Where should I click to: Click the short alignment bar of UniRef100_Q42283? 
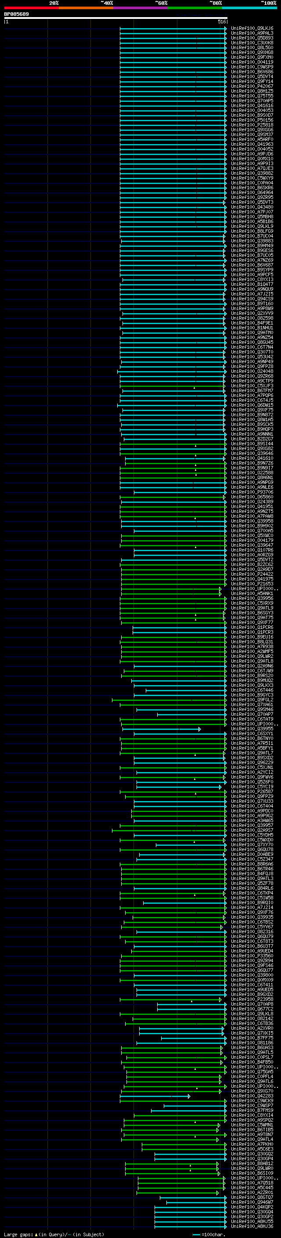155,1096
